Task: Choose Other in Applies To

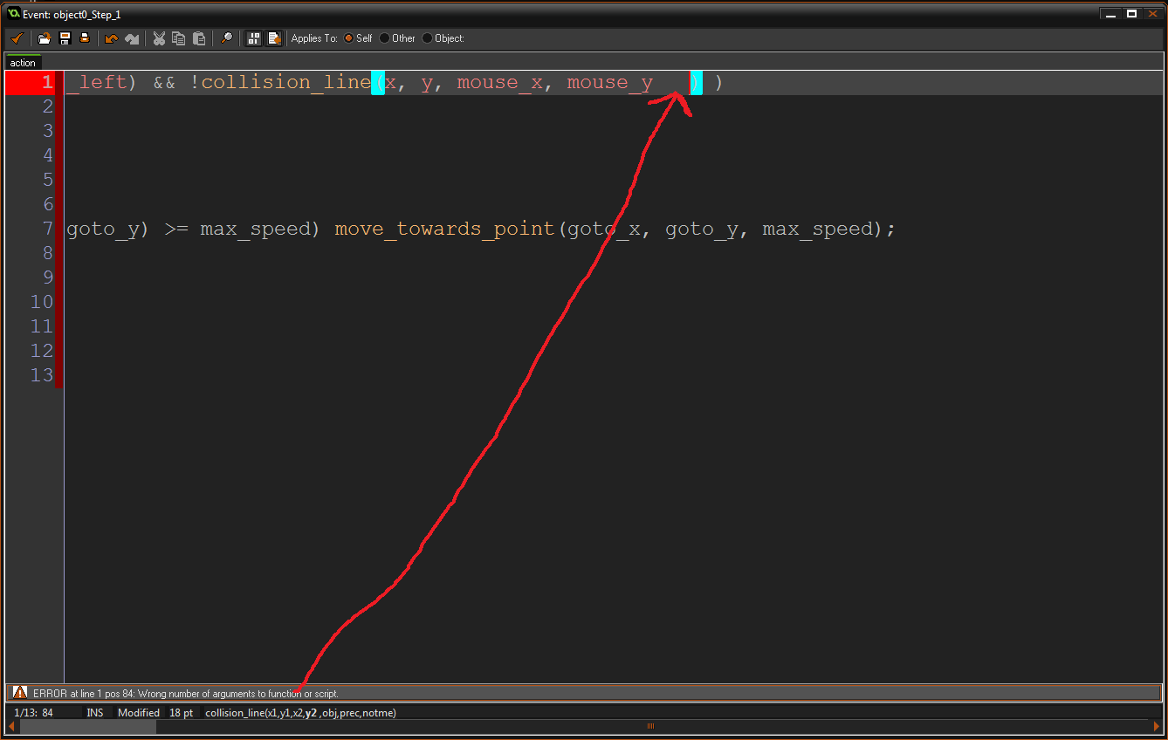Action: click(x=385, y=38)
